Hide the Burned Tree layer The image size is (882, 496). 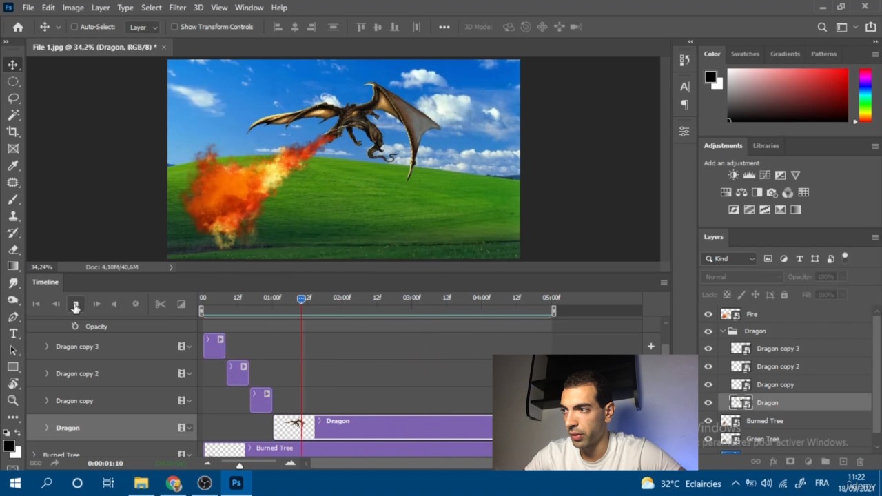[708, 421]
